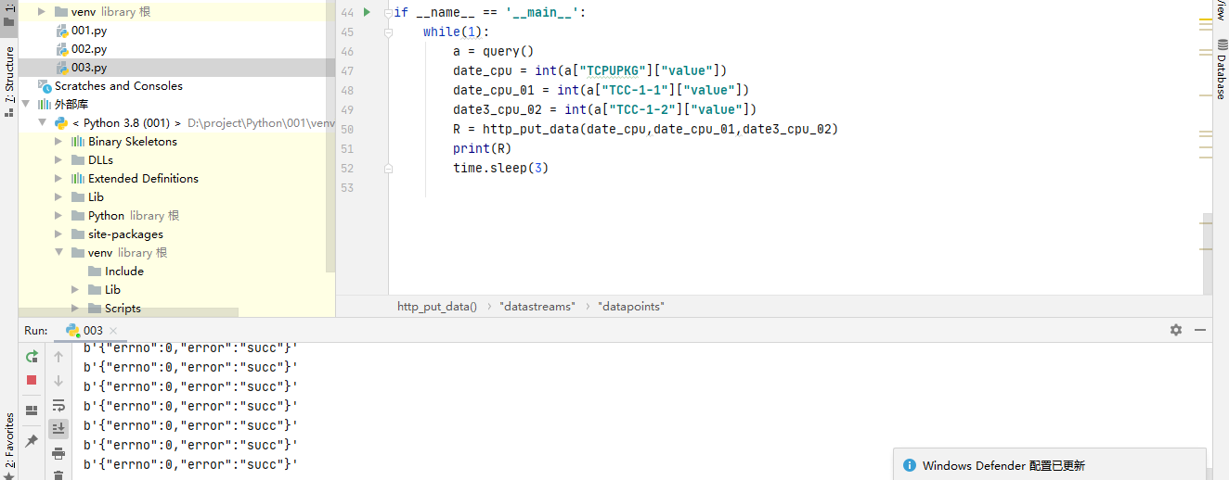Rerun the 003 script
Image resolution: width=1229 pixels, height=480 pixels.
click(x=32, y=357)
